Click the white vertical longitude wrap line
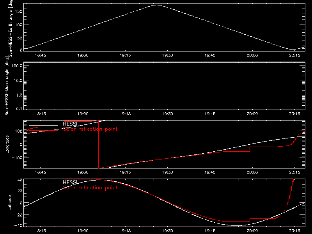 tap(106, 144)
